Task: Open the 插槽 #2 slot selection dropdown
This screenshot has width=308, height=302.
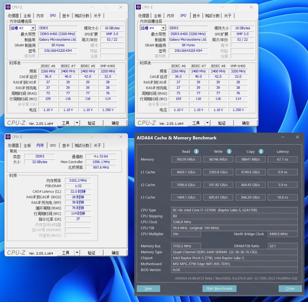Action: click(33, 28)
